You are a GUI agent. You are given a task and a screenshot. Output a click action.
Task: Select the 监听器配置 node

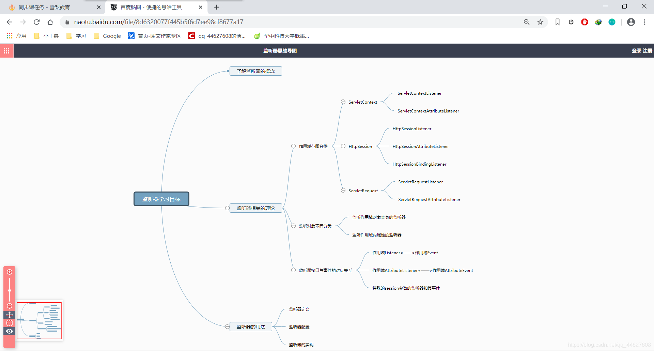[x=299, y=327]
